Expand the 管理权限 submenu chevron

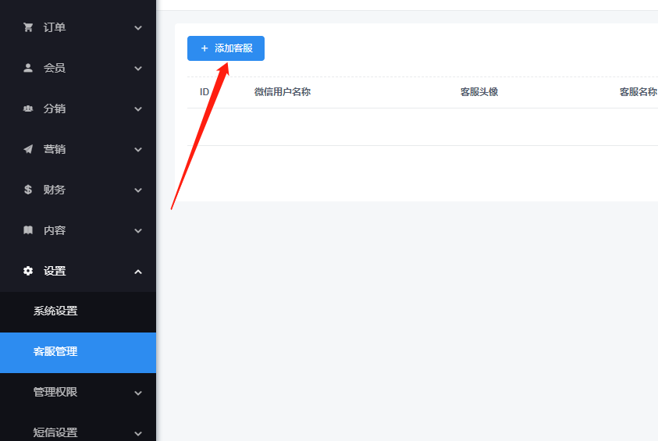point(138,393)
